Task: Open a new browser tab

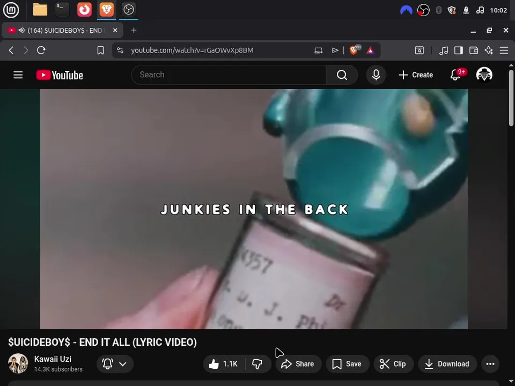Action: (x=134, y=30)
